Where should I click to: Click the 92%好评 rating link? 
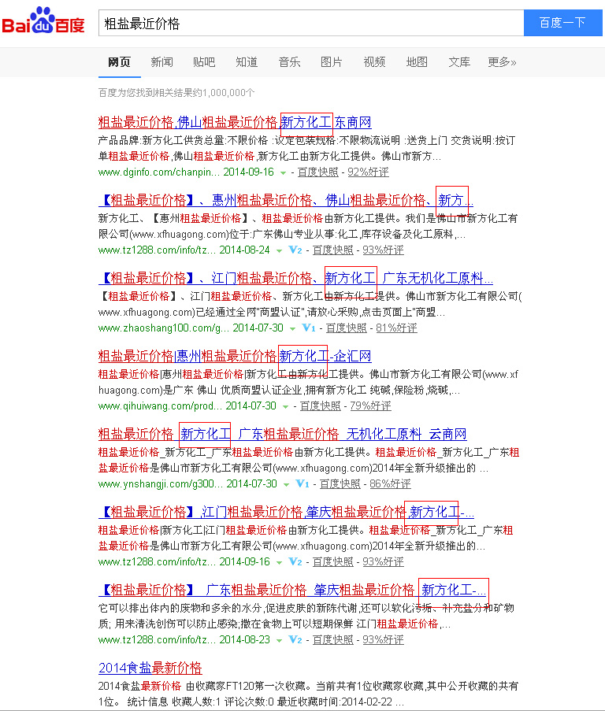point(368,172)
